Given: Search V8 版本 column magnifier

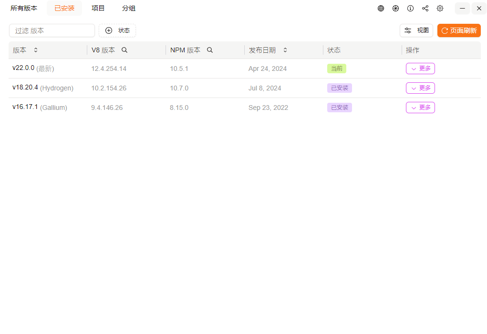Looking at the screenshot, I should pos(124,50).
